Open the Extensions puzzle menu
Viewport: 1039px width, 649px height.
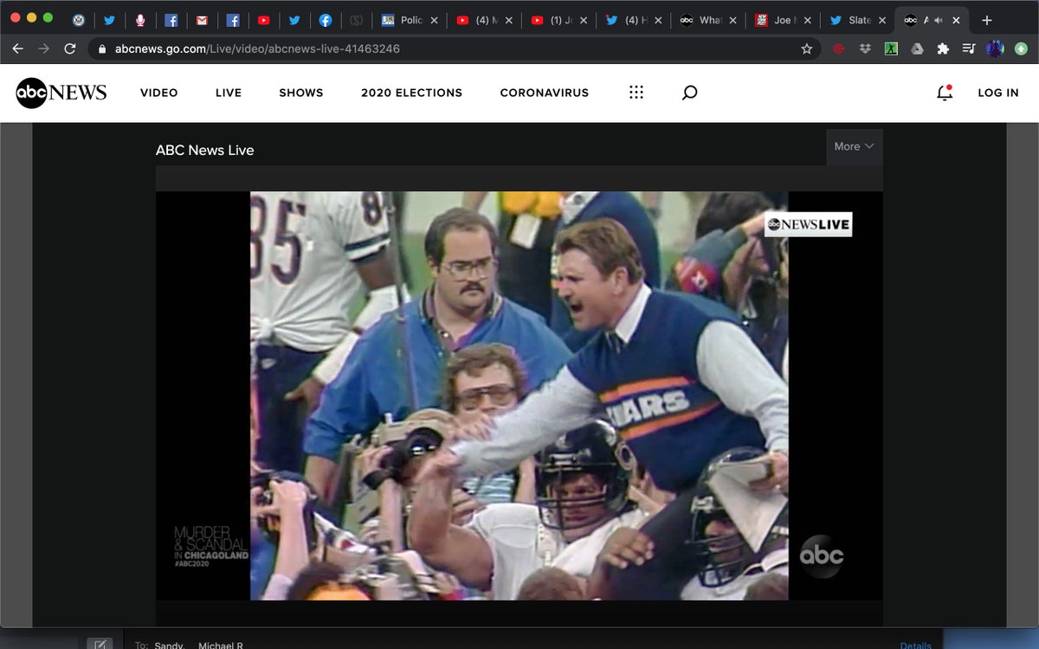coord(943,49)
